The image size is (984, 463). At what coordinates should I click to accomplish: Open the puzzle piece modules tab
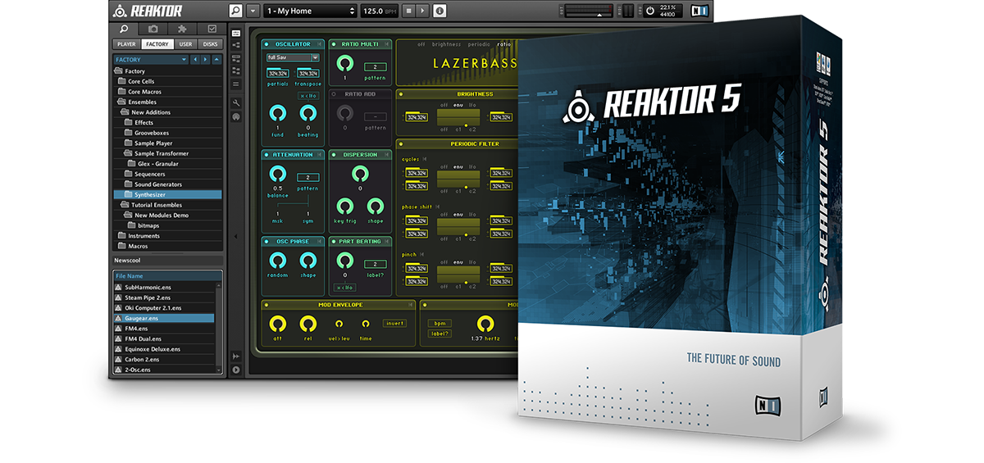tap(182, 29)
